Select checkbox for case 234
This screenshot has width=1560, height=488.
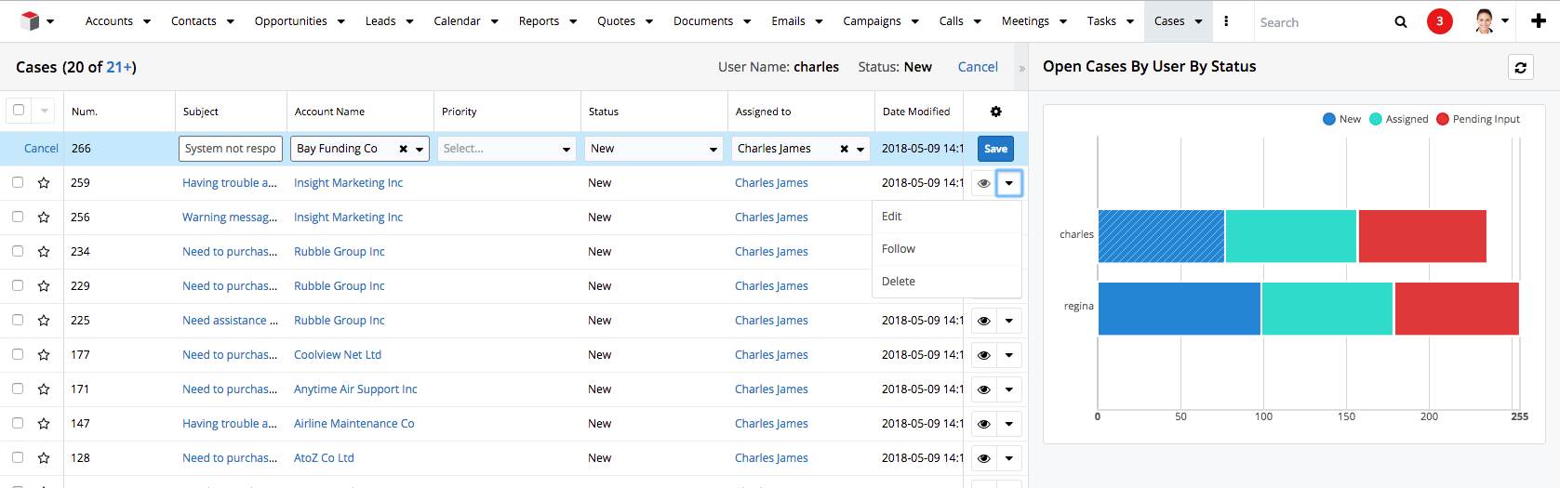[18, 251]
